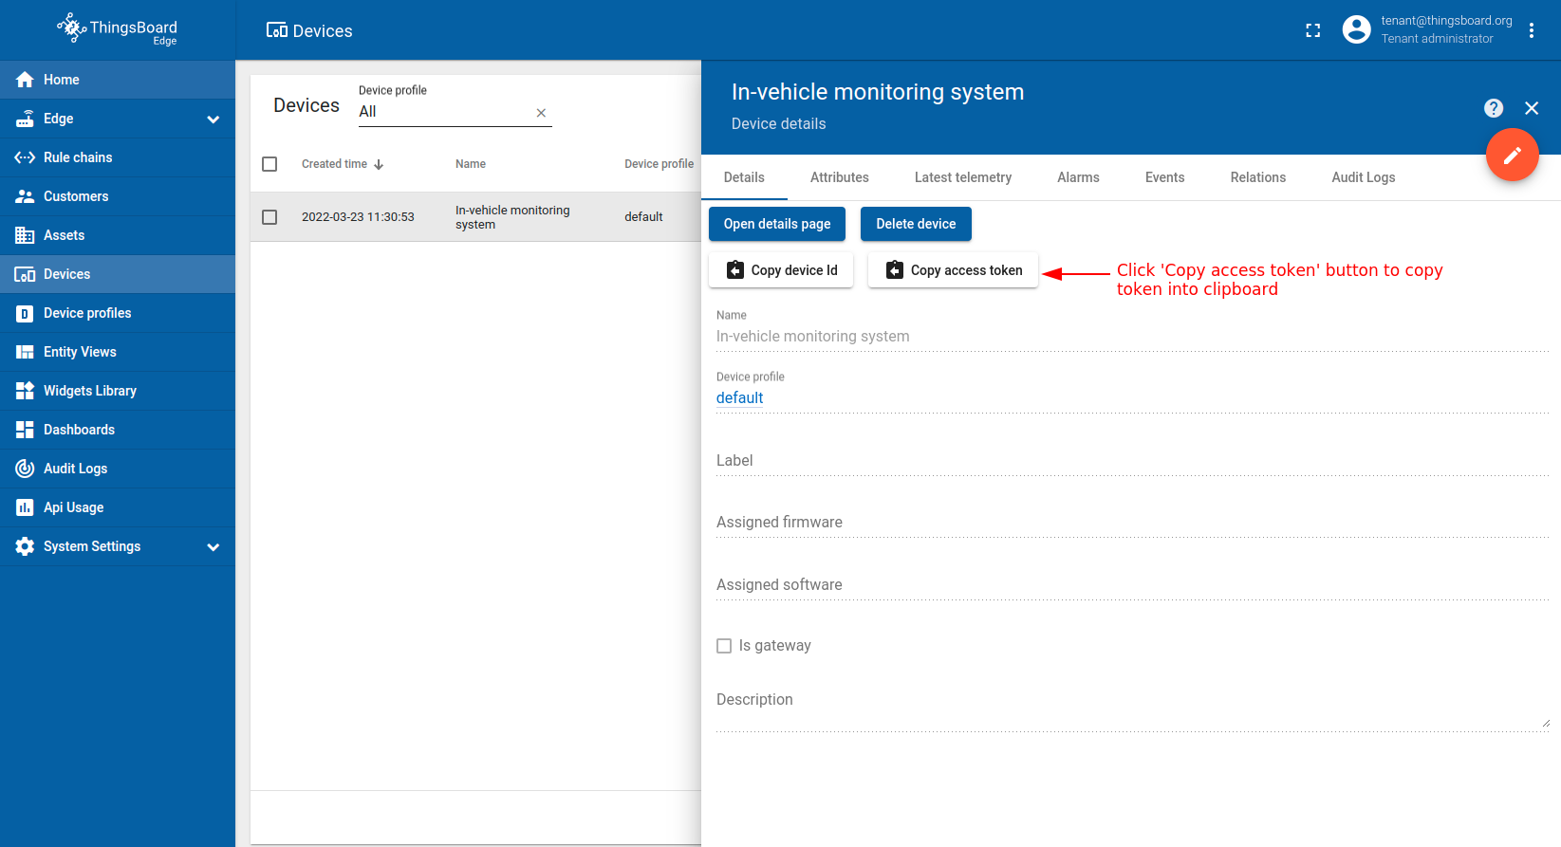Open Customers menu item
Image resolution: width=1561 pixels, height=847 pixels.
(x=118, y=196)
